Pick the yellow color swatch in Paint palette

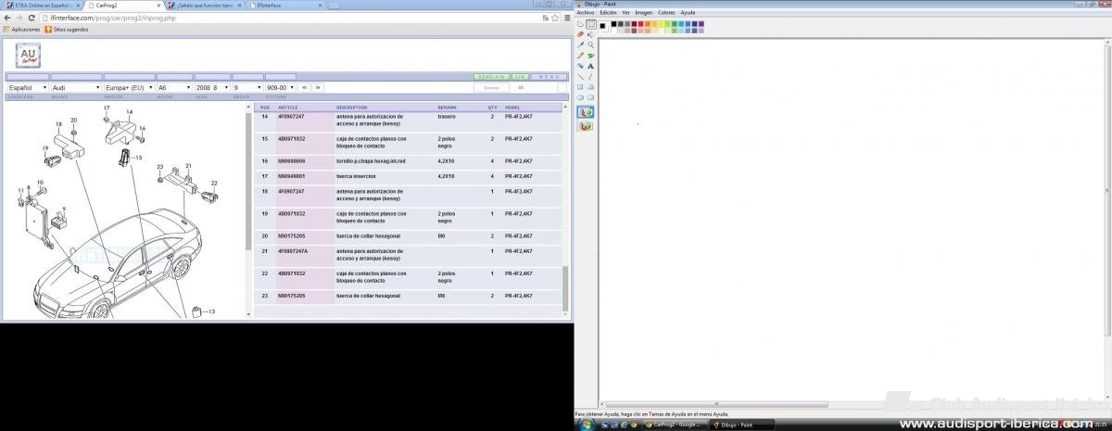[x=661, y=24]
